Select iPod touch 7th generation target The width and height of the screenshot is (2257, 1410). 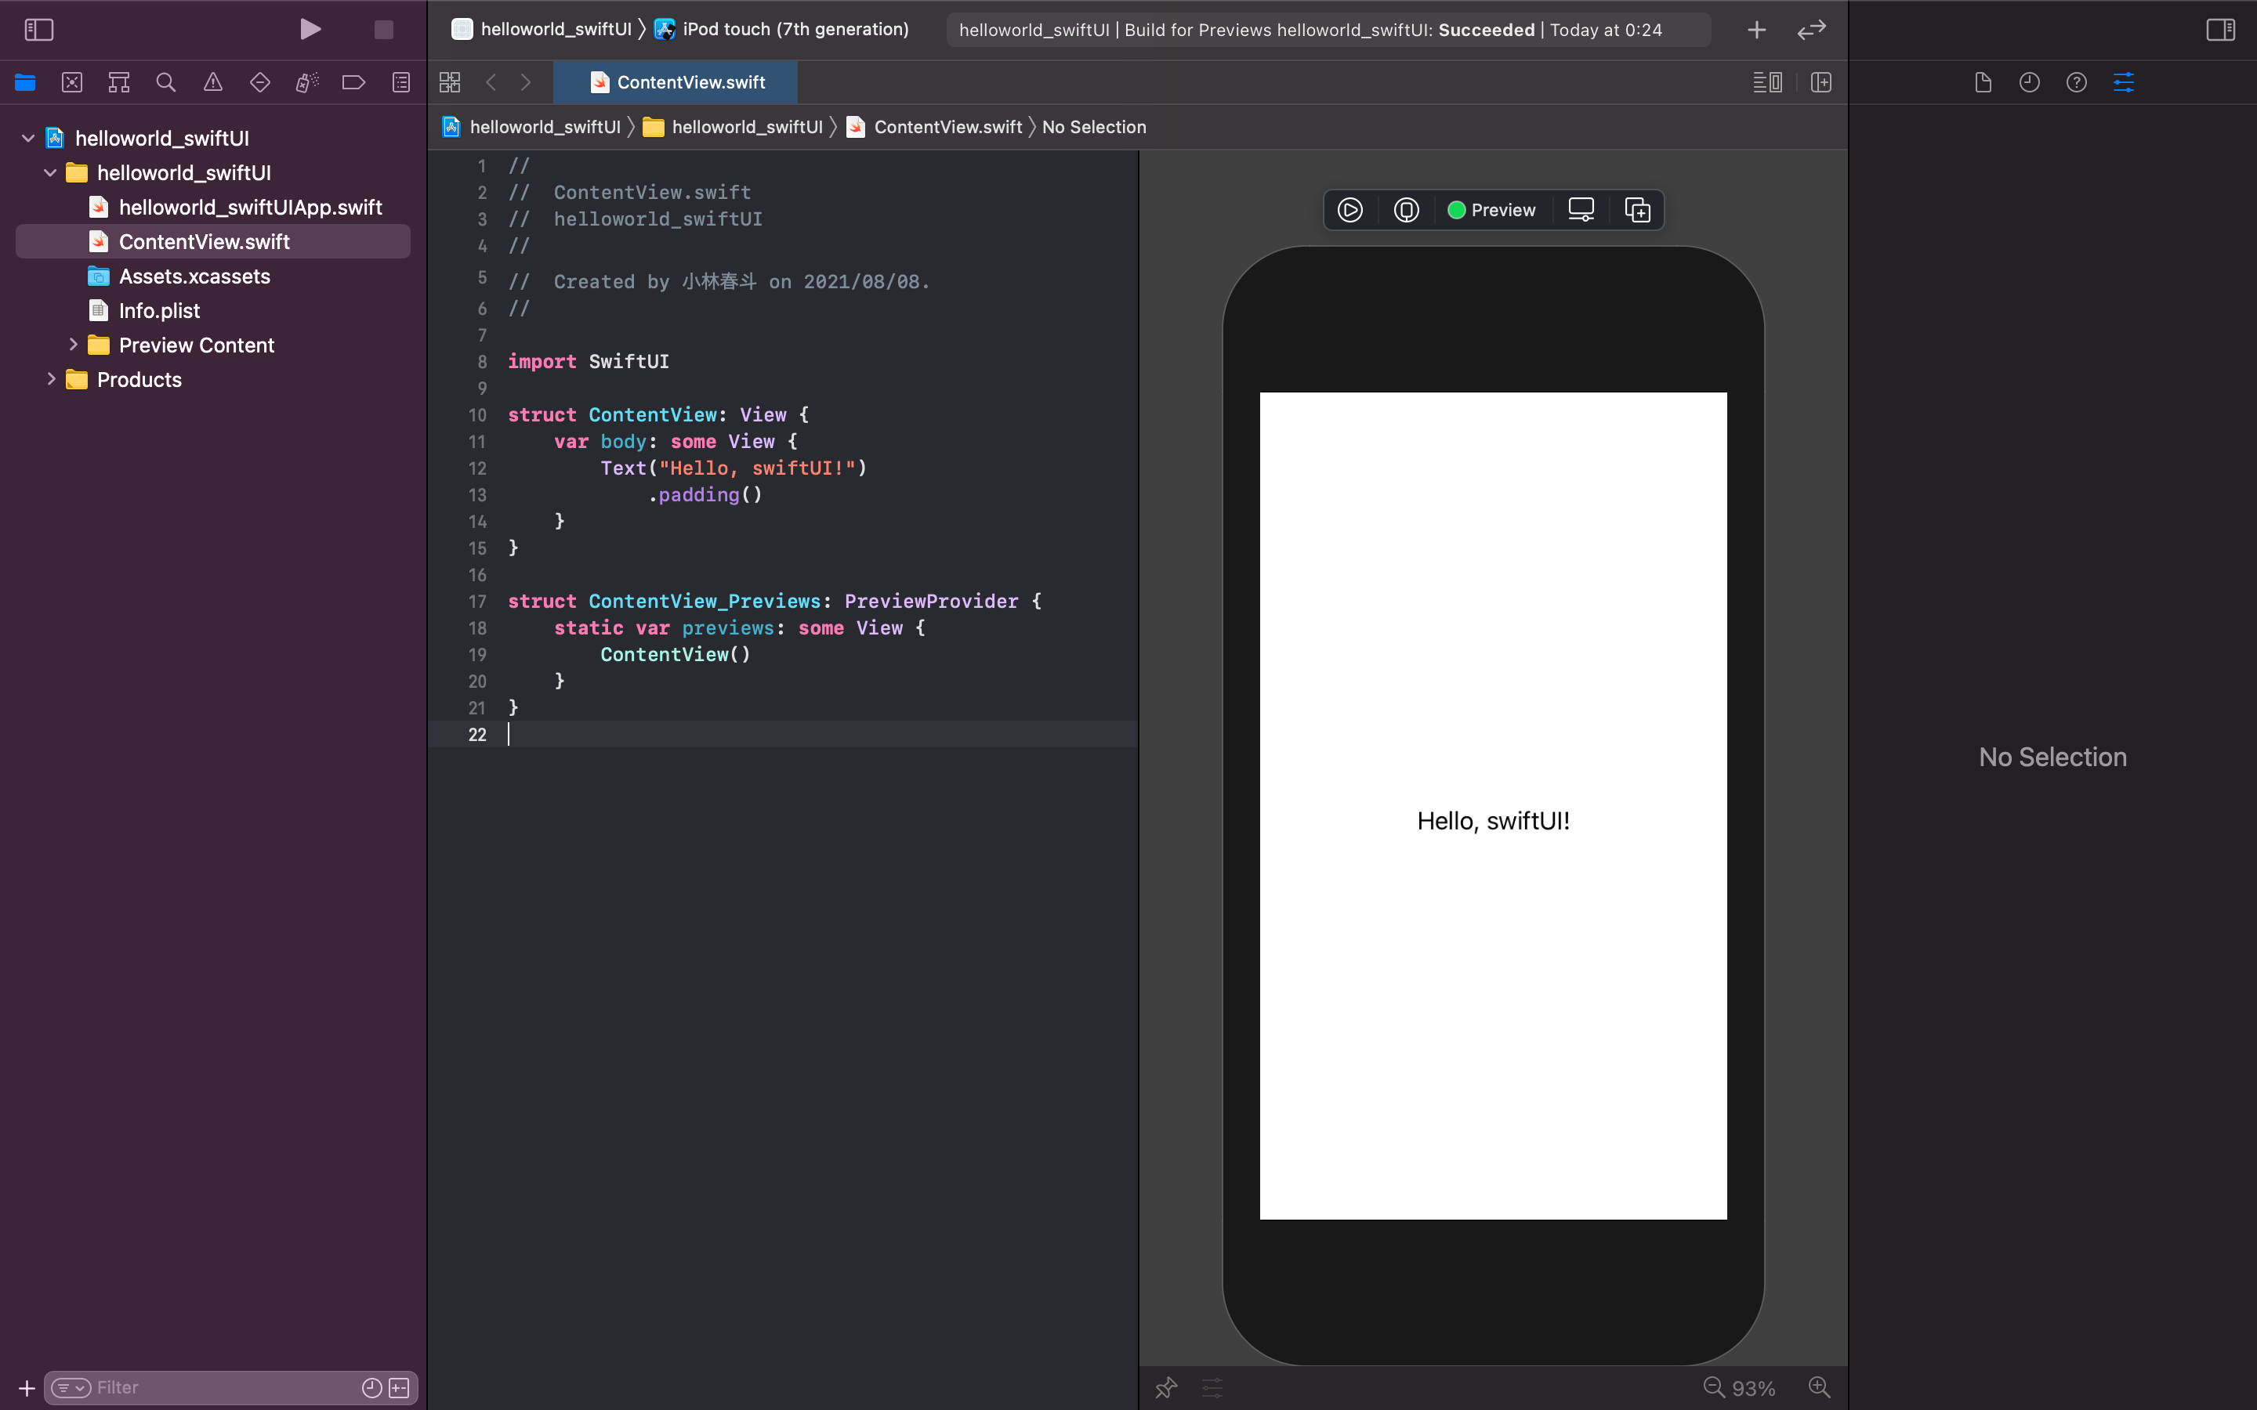click(x=781, y=29)
